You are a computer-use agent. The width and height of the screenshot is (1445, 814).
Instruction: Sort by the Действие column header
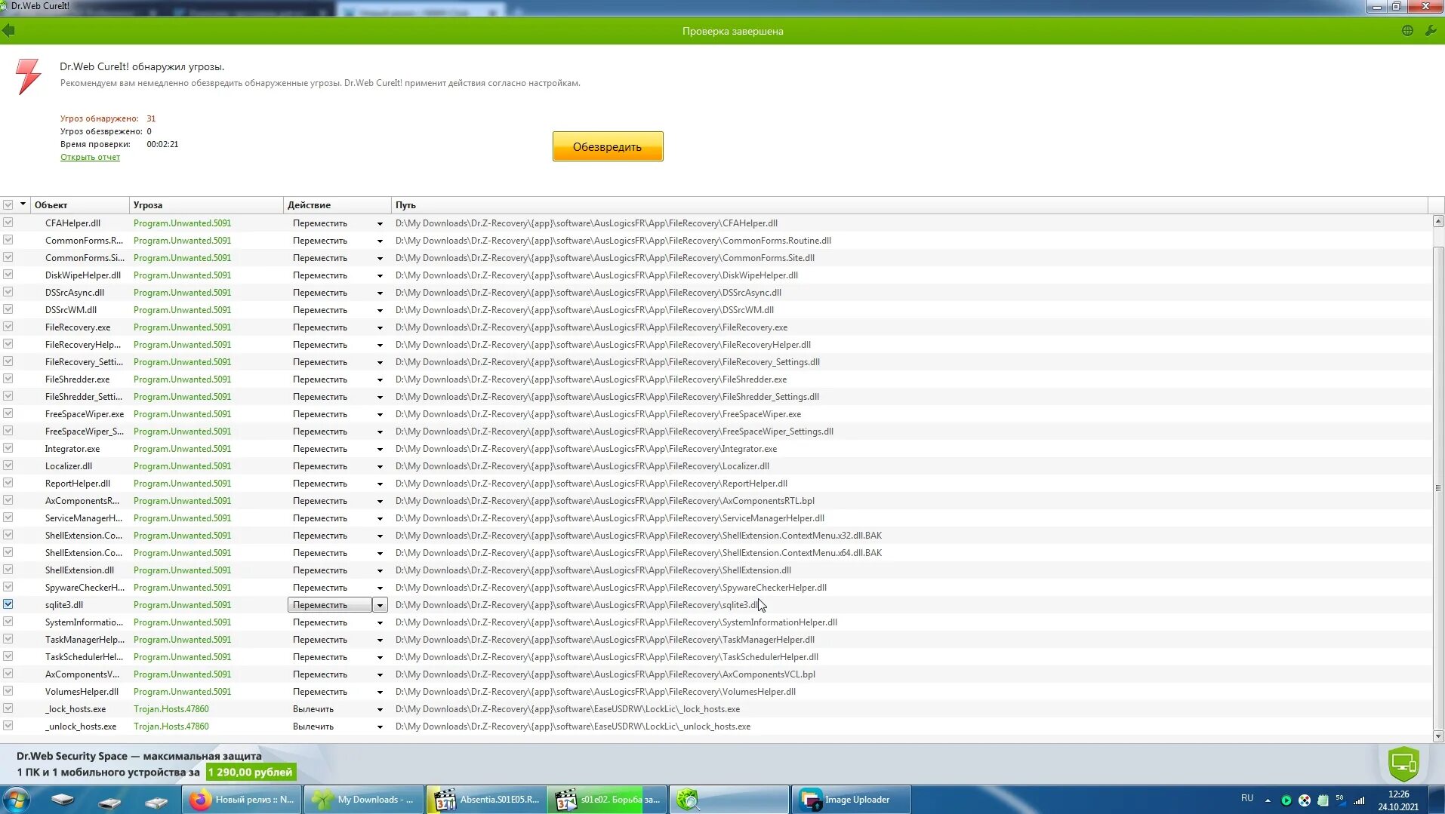[x=337, y=205]
